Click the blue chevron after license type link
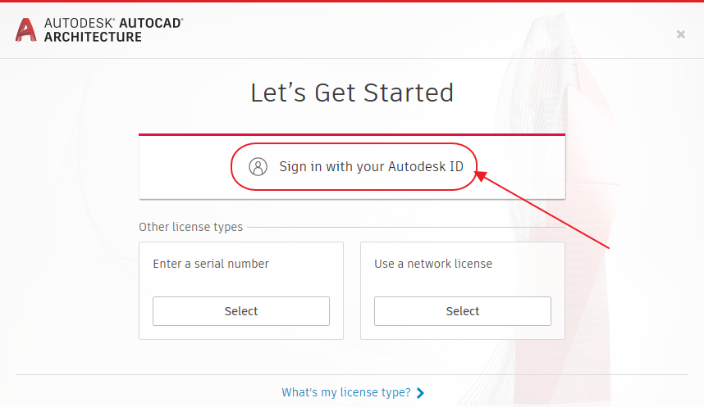This screenshot has height=407, width=704. pos(420,392)
